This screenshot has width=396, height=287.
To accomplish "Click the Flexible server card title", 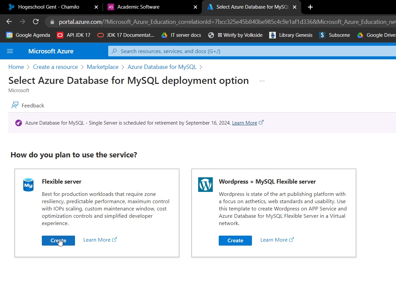I will (62, 182).
